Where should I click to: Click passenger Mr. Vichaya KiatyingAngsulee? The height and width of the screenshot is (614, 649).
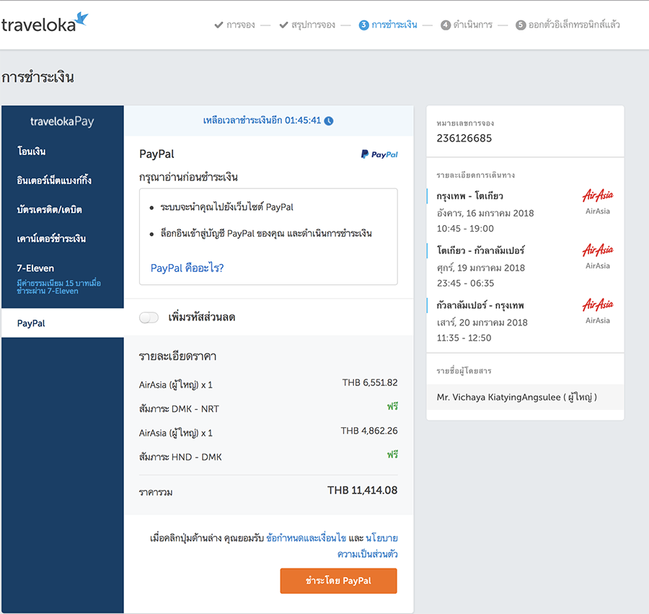click(517, 397)
